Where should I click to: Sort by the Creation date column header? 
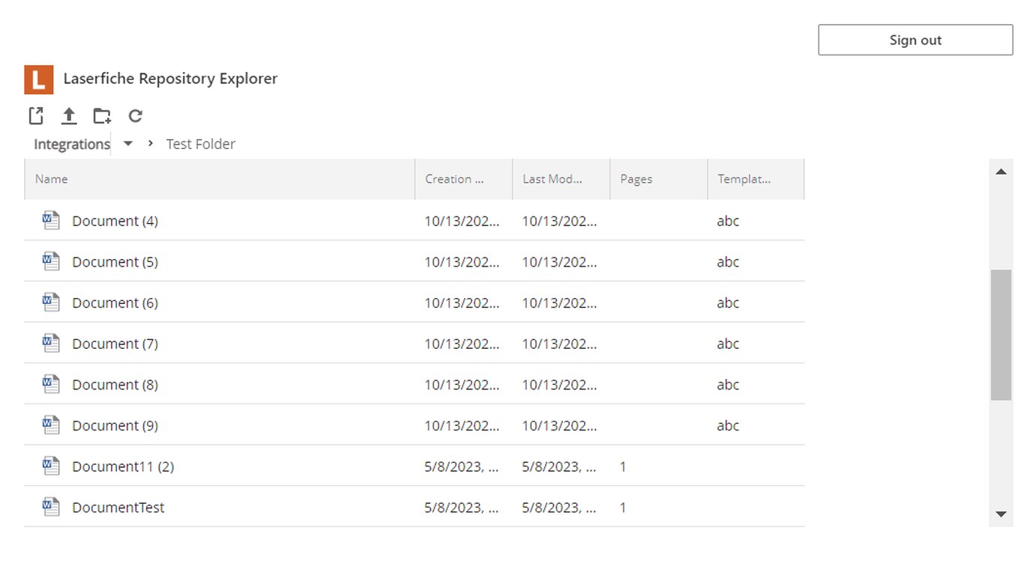[x=454, y=179]
